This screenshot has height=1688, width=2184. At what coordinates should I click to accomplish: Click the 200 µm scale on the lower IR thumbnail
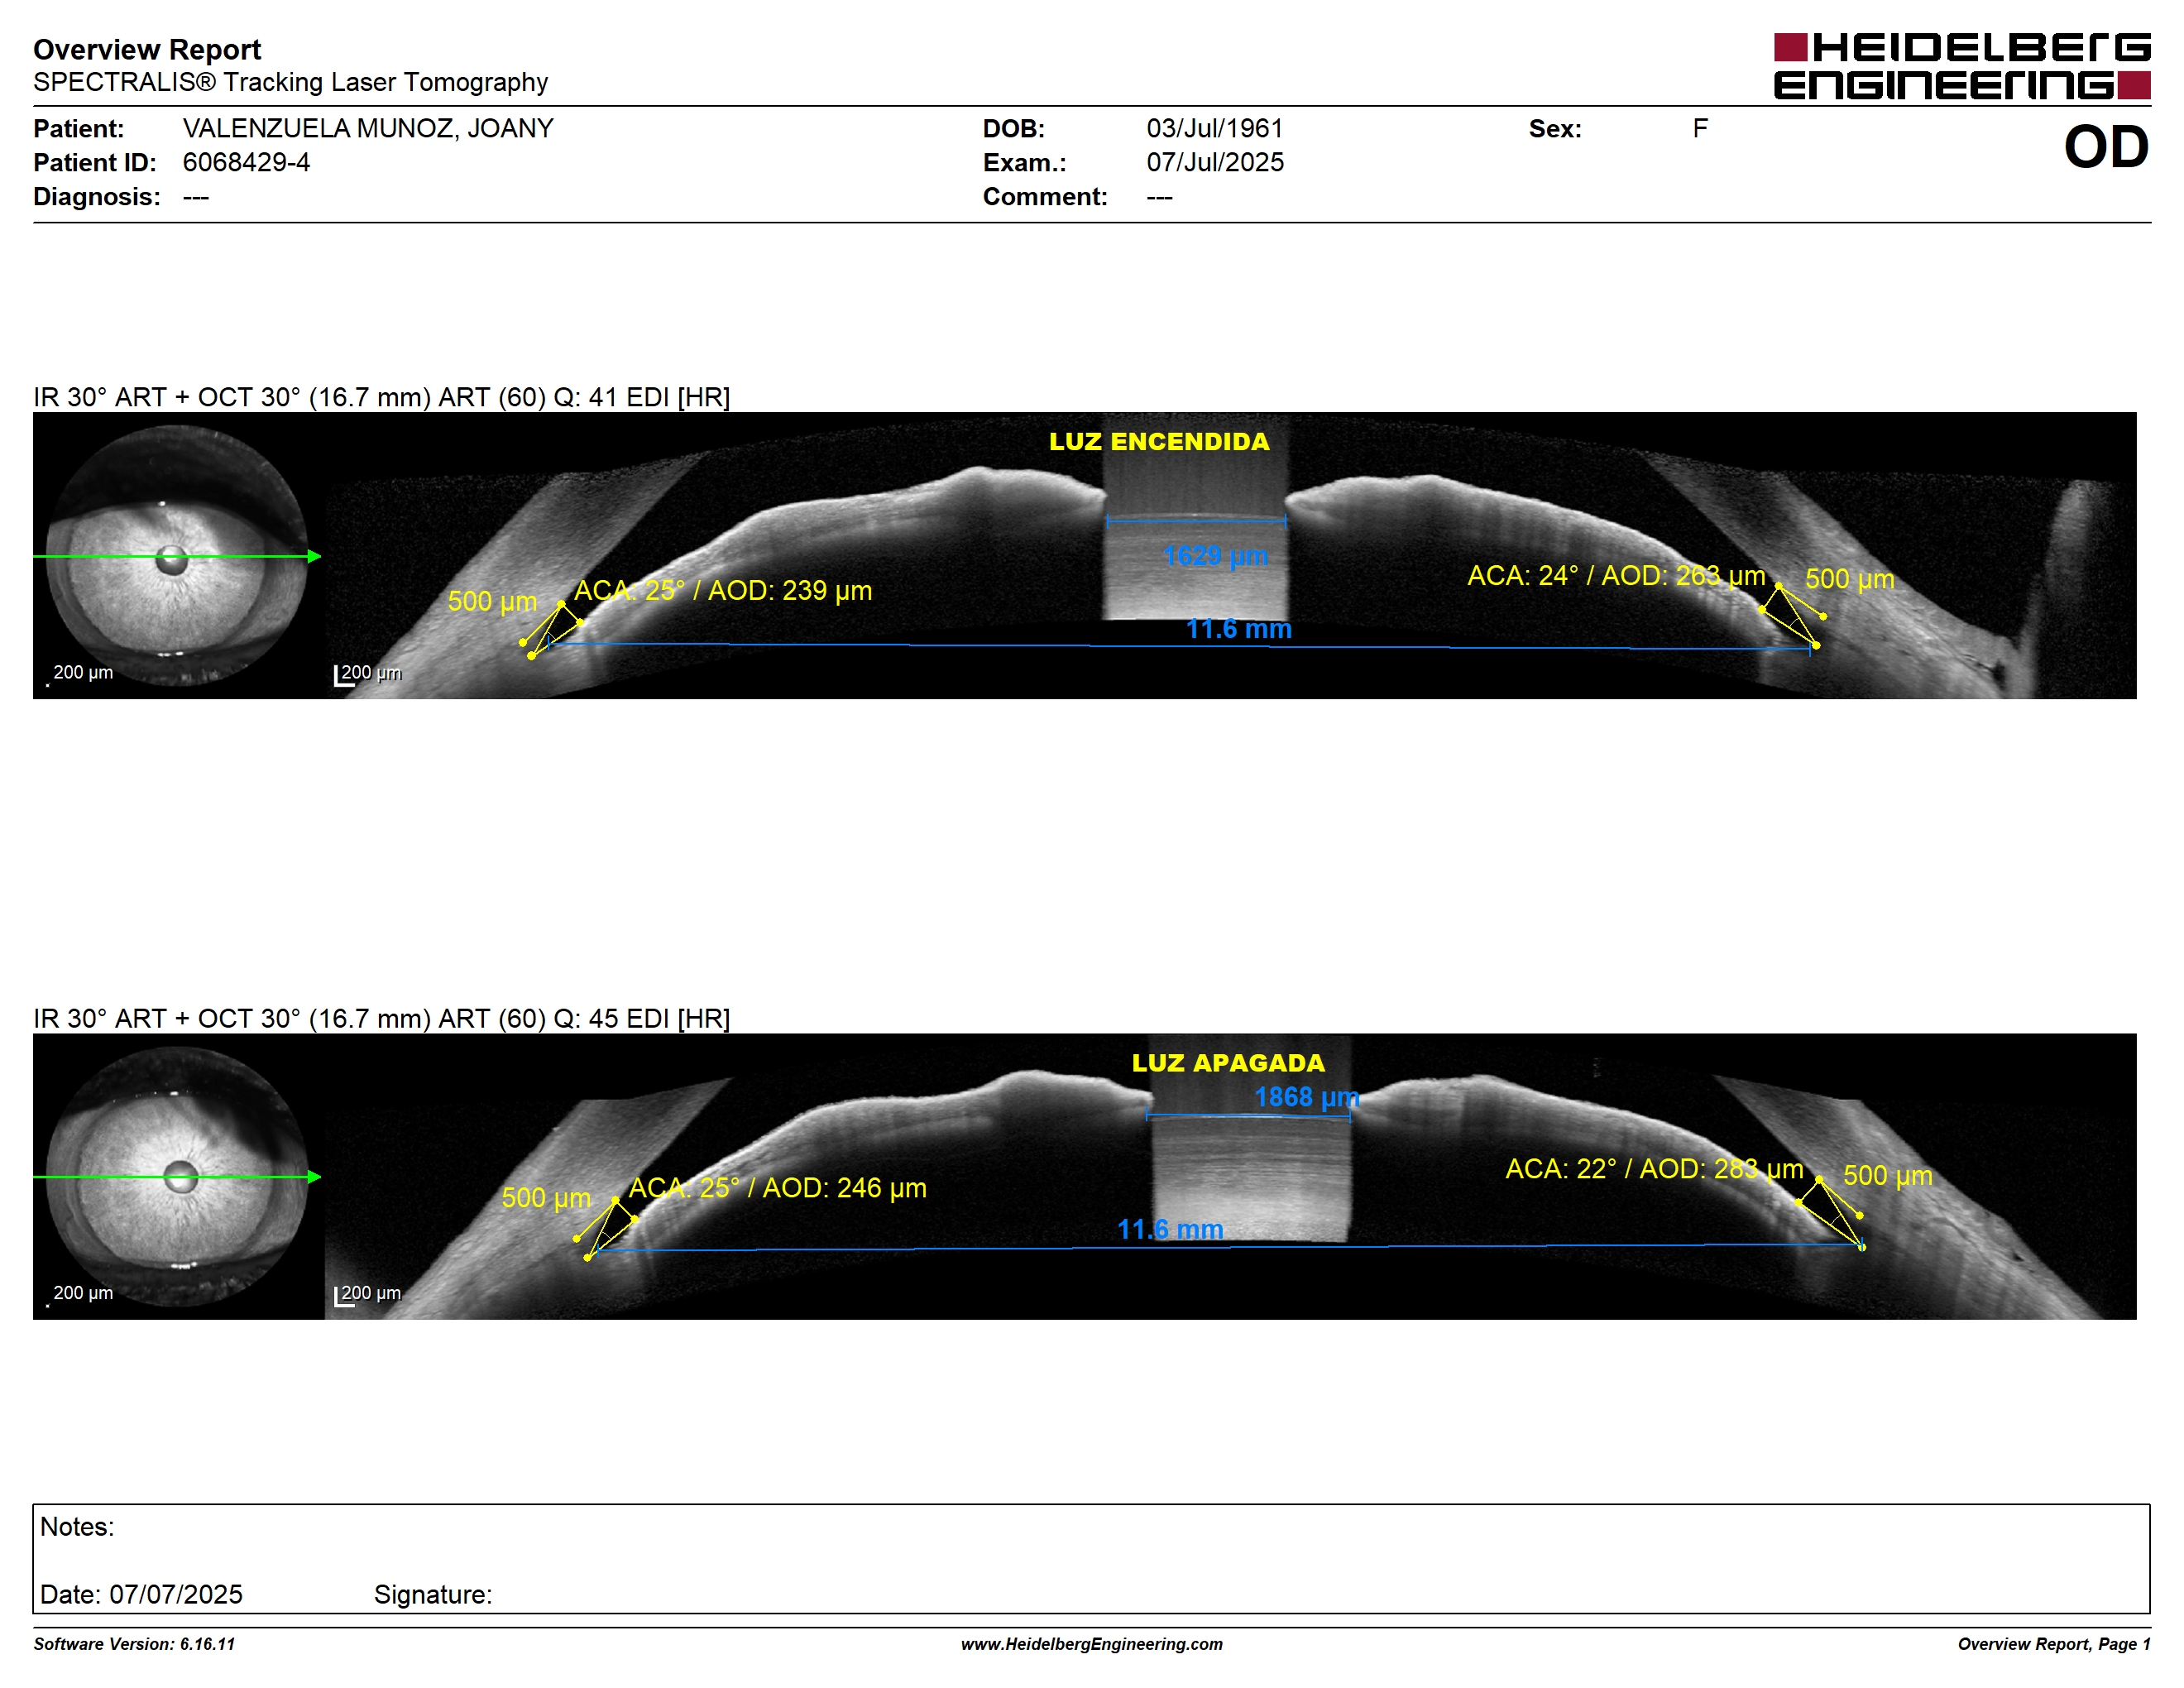point(80,1294)
